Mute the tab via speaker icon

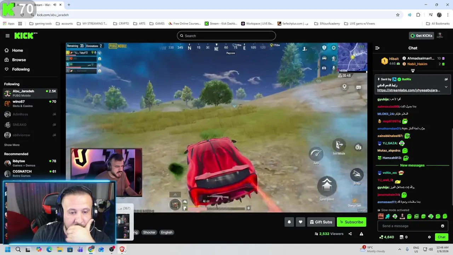[55, 5]
